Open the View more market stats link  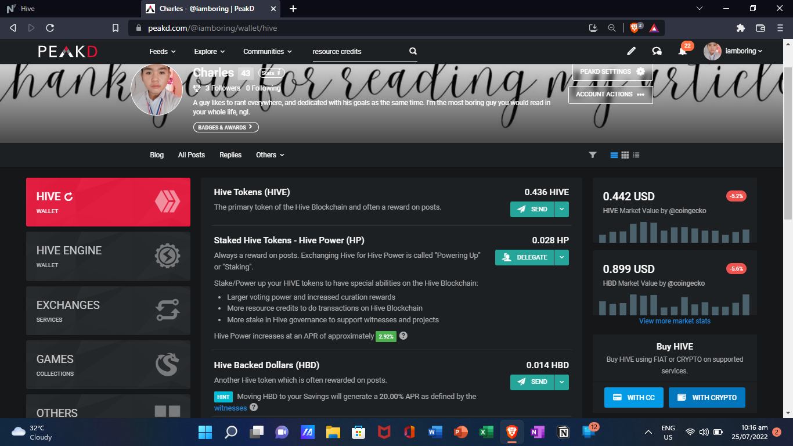coord(675,321)
